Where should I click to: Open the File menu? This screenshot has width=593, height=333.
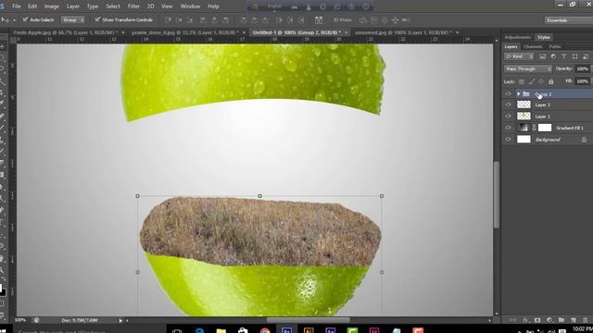tap(17, 6)
